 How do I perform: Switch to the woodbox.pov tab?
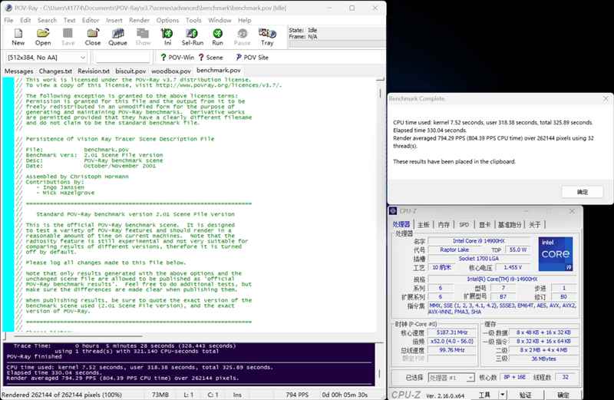[x=171, y=71]
